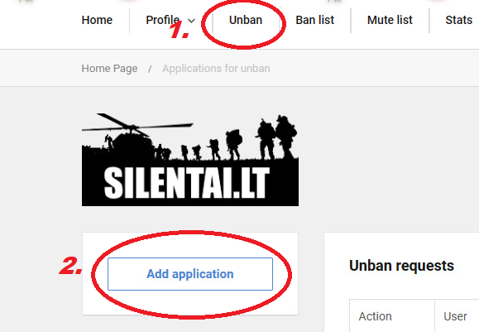The height and width of the screenshot is (332, 479).
Task: Click the red number 1 annotation
Action: pyautogui.click(x=179, y=30)
